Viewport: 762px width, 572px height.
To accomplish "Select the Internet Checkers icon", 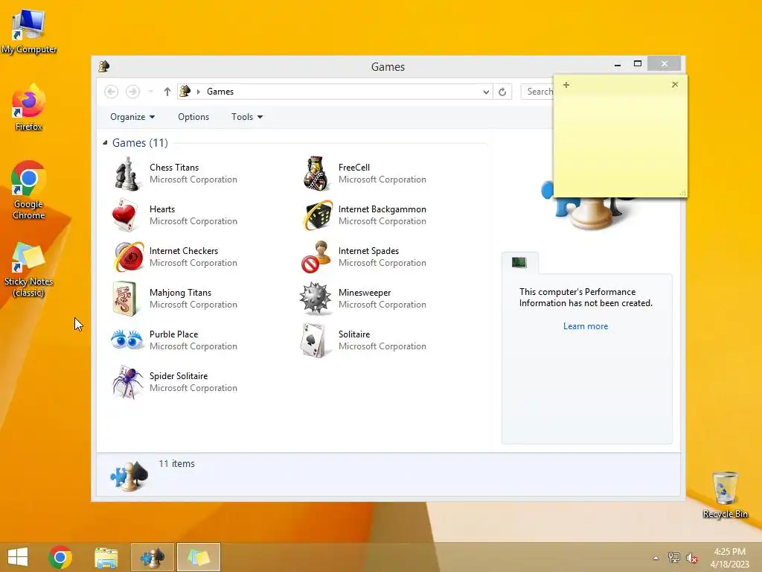I will 129,257.
